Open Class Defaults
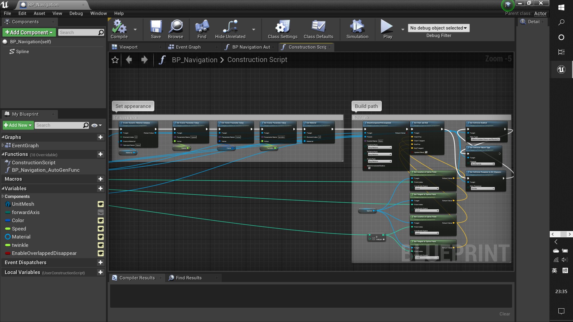Screen dimensions: 573x322 point(318,27)
